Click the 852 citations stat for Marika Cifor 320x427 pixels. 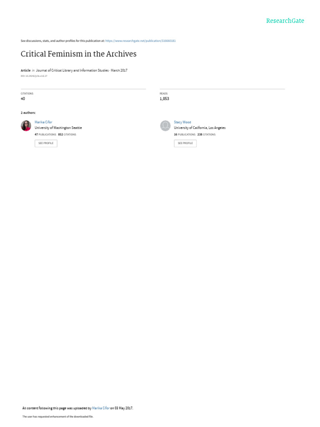pyautogui.click(x=67, y=135)
